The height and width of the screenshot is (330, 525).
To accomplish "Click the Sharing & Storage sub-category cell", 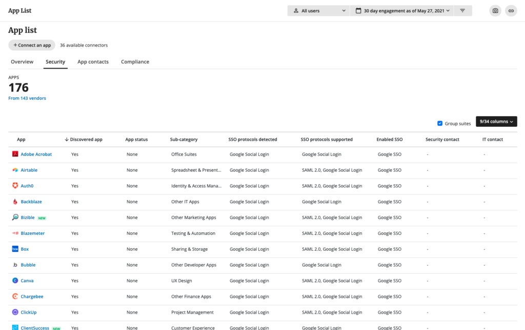I will click(190, 249).
